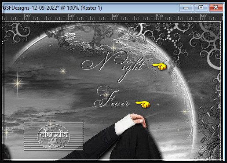Maximize the GSFDesigns image window
The image size is (227, 163).
[x=201, y=7]
